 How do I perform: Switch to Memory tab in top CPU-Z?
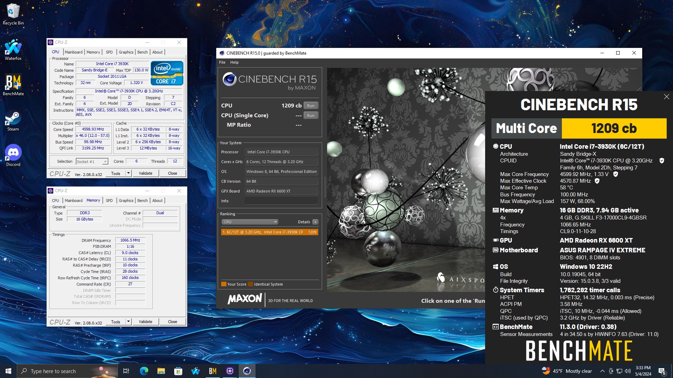click(93, 52)
